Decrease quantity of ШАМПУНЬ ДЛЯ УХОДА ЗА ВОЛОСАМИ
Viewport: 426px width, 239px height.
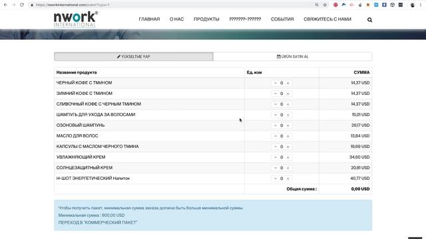[x=275, y=115]
